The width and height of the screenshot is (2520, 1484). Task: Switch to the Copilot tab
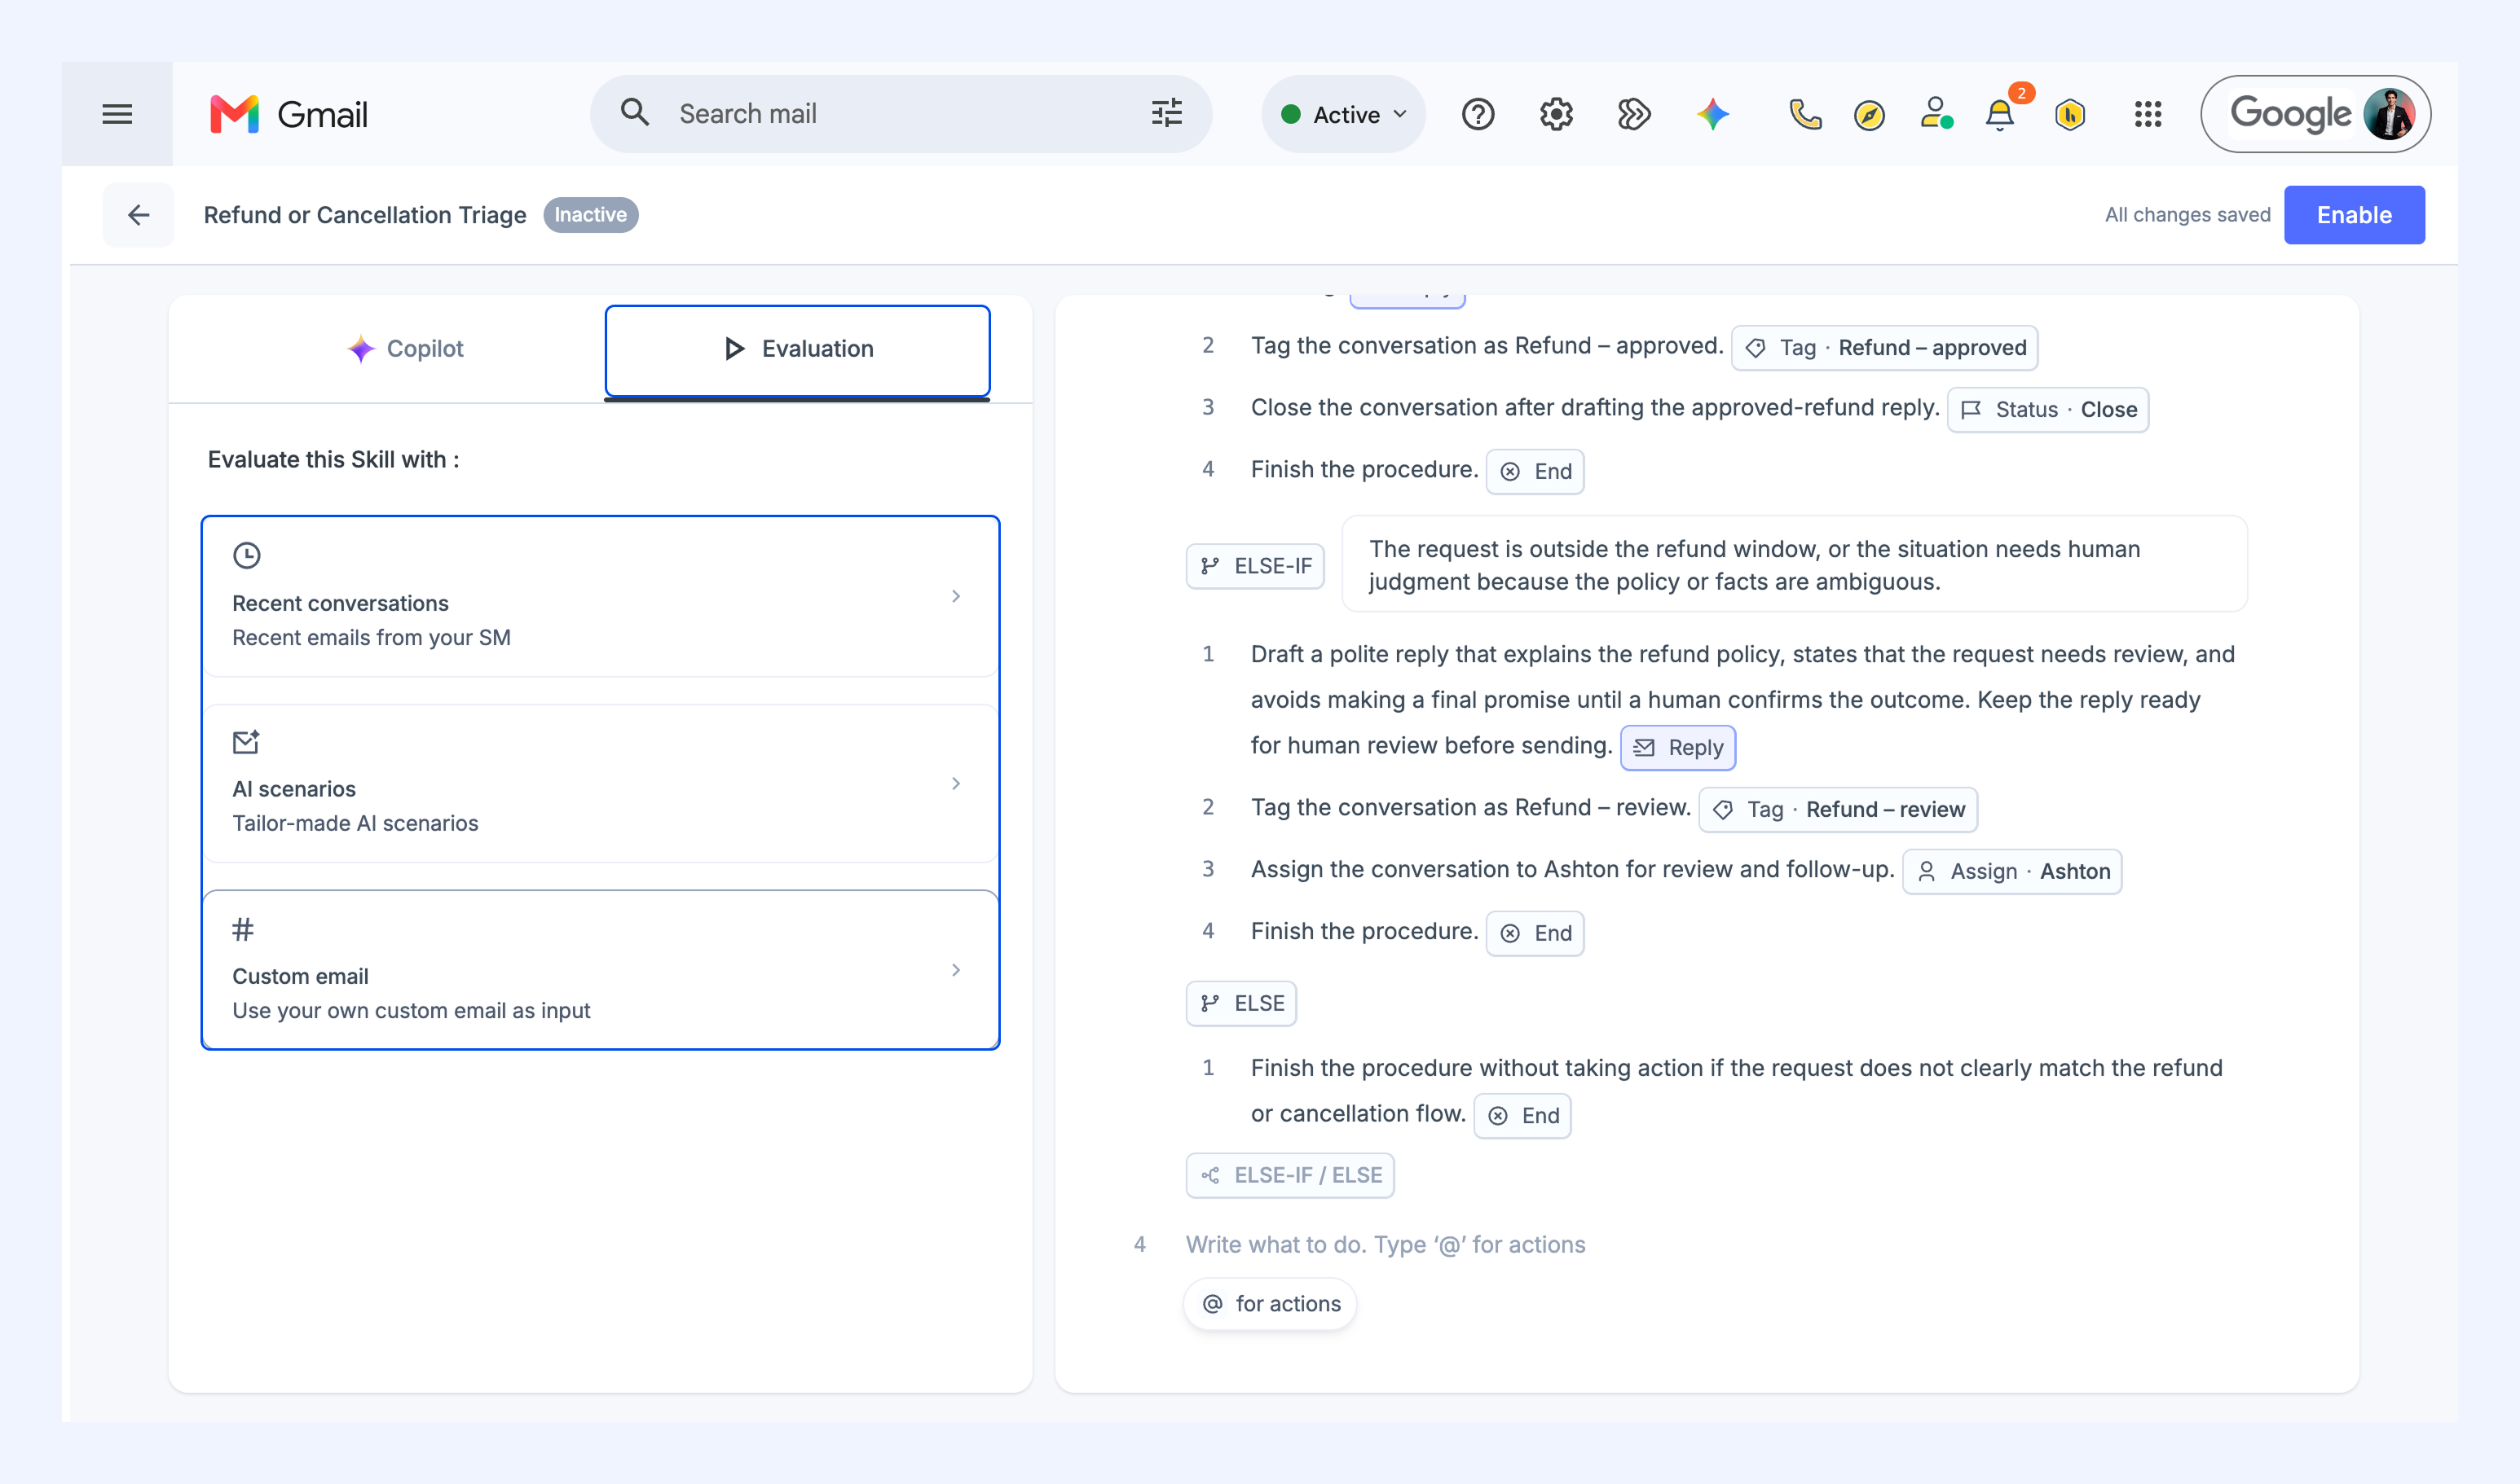pyautogui.click(x=405, y=349)
